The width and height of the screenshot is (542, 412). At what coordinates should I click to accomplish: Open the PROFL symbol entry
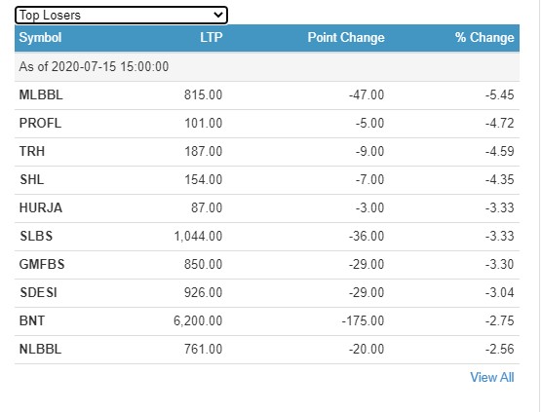coord(40,123)
